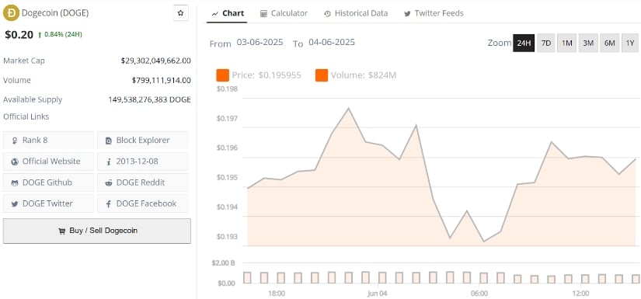Select the 1Y zoom range

coord(630,43)
